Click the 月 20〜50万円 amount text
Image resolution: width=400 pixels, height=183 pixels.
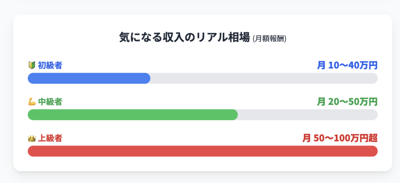(347, 102)
